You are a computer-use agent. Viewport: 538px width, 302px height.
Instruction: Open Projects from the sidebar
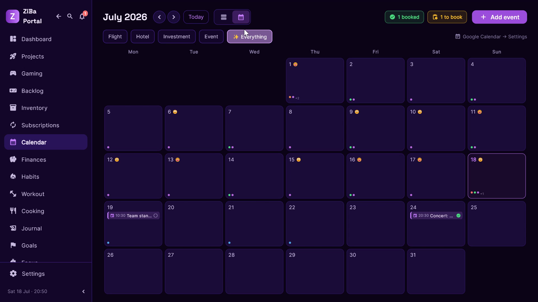click(x=46, y=56)
